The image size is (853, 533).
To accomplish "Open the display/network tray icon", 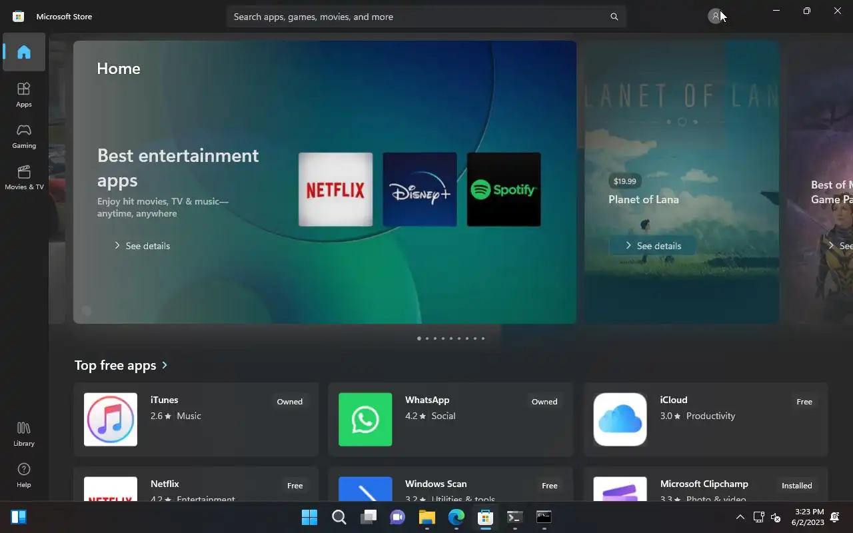I will [x=758, y=517].
